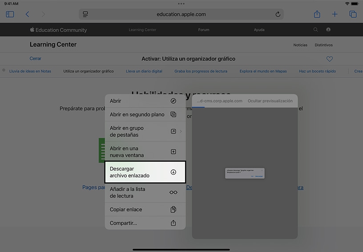
Task: Choose Descargar archivo enlazado
Action: 145,172
